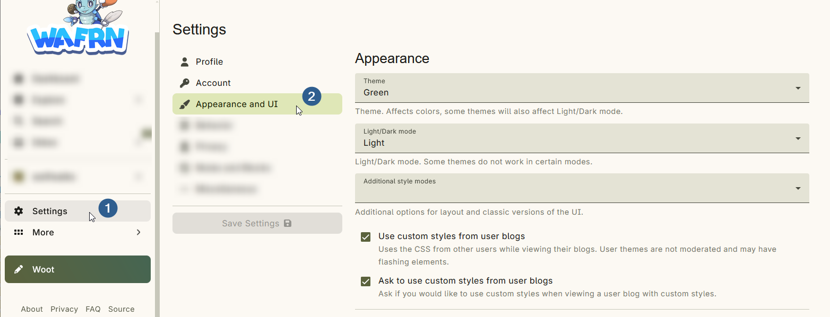Uncheck ask to use custom styles
Image resolution: width=830 pixels, height=317 pixels.
click(x=366, y=281)
